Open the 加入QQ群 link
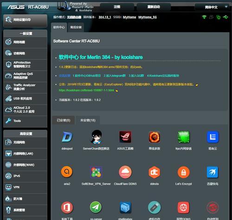This screenshot has height=220, width=232. click(x=136, y=76)
